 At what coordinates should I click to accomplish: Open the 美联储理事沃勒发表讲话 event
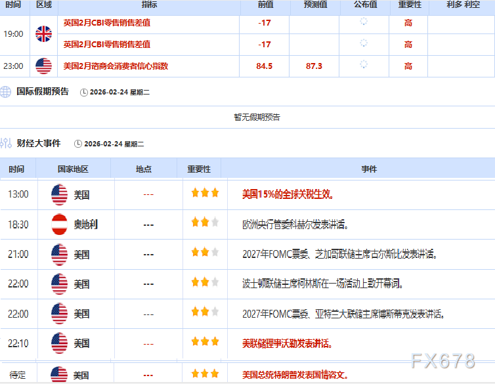287,343
